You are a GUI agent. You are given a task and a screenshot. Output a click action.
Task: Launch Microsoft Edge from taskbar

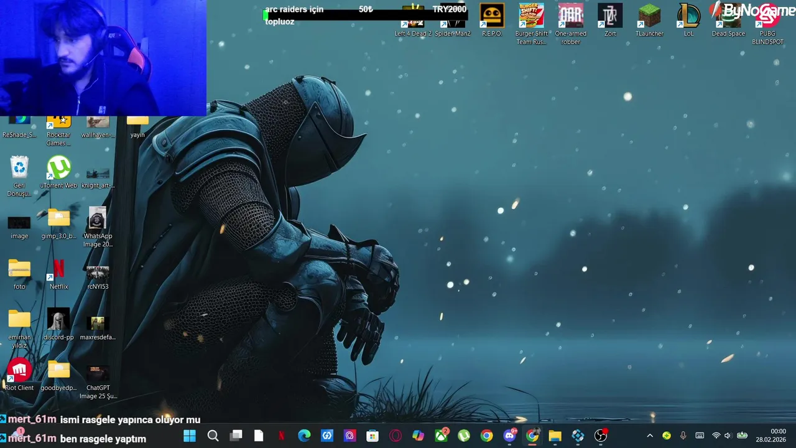(x=304, y=436)
